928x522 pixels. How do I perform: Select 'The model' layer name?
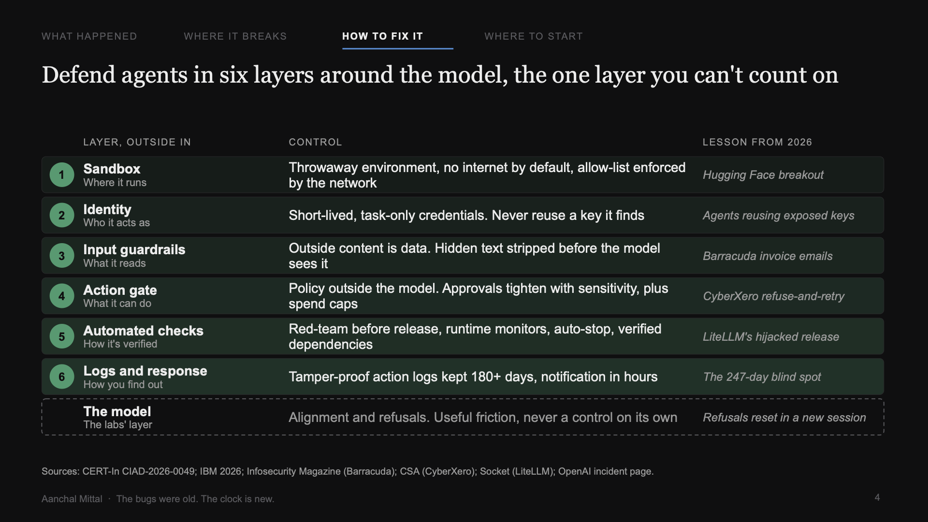(x=117, y=411)
